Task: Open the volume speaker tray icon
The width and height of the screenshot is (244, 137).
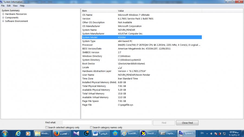Action: click(211, 133)
